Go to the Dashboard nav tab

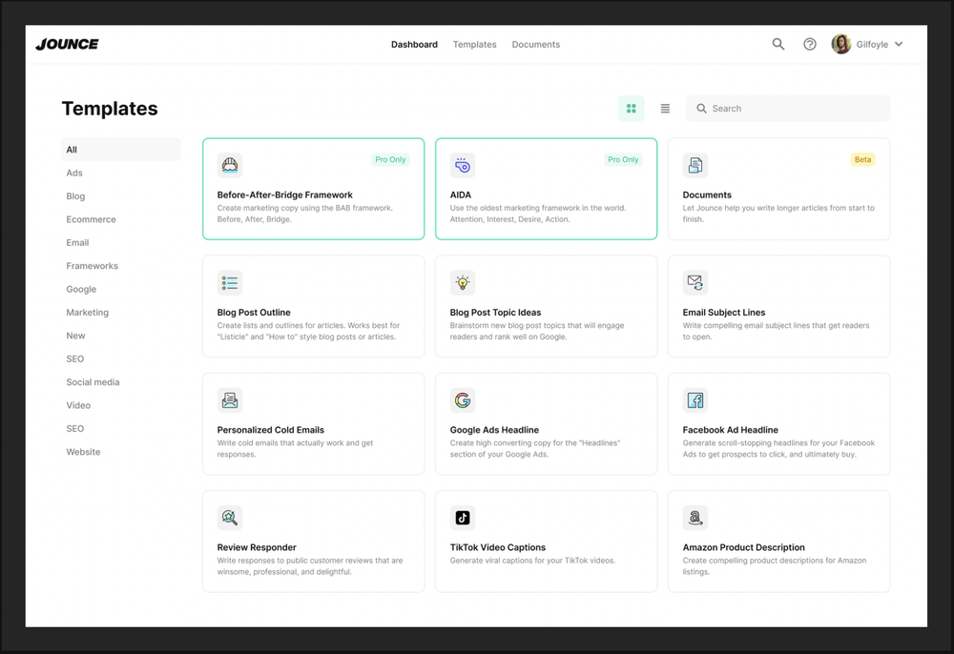click(x=414, y=45)
